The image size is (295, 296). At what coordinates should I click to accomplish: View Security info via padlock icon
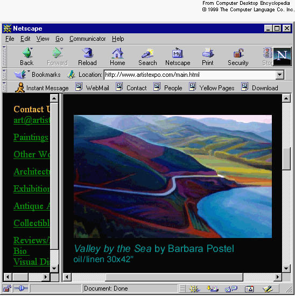coord(238,56)
